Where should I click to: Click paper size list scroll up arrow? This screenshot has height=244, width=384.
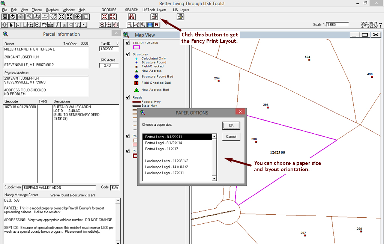[214, 136]
